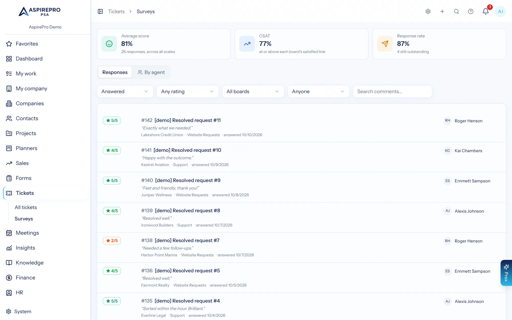Viewport: 512px width, 320px height.
Task: Open All tickets submenu item
Action: click(x=26, y=207)
